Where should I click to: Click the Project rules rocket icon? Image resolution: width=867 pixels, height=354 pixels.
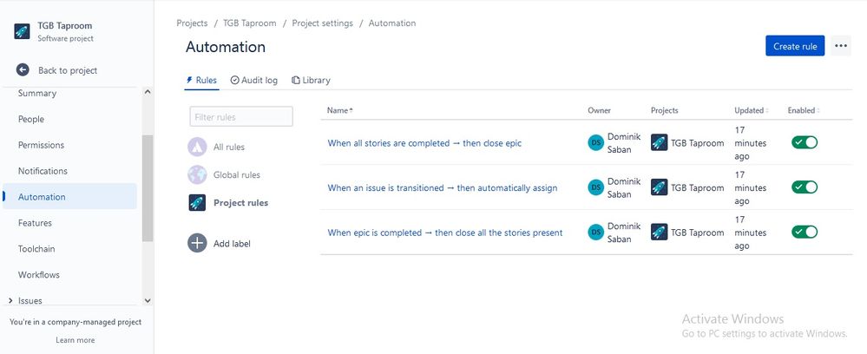[x=197, y=202]
